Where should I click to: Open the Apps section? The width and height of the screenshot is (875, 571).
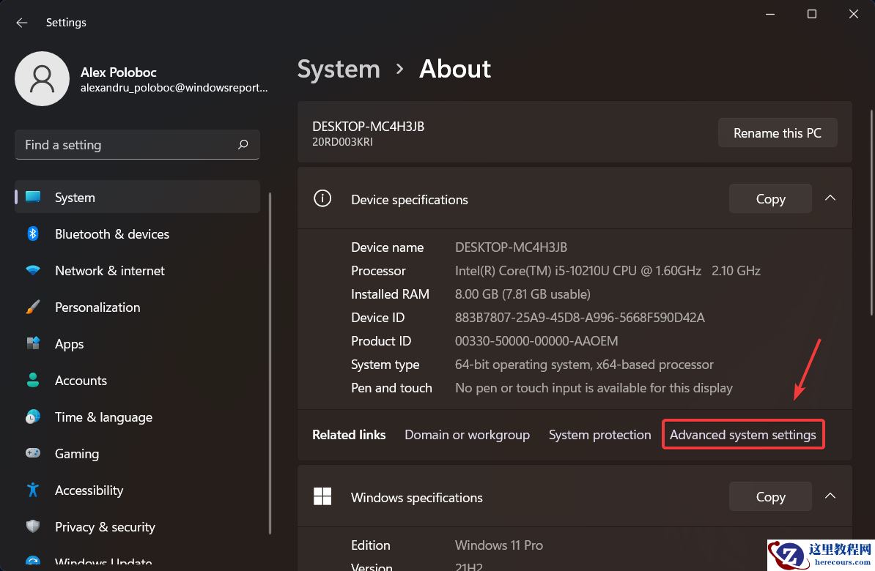pyautogui.click(x=69, y=343)
